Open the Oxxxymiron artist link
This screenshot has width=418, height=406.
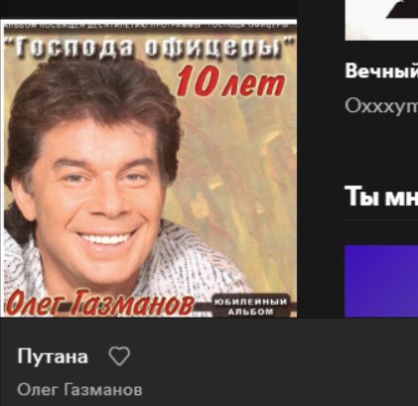click(x=381, y=106)
